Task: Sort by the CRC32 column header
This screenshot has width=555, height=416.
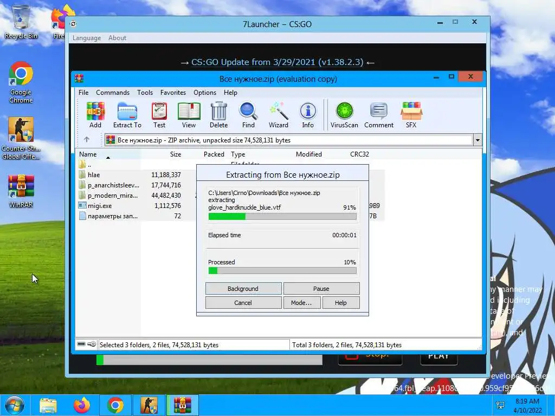Action: click(x=359, y=154)
